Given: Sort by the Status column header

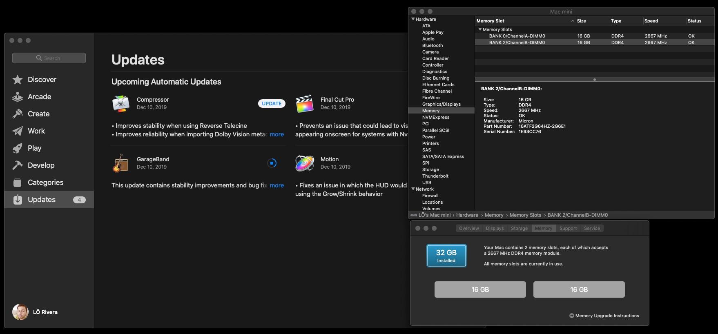Looking at the screenshot, I should (700, 21).
